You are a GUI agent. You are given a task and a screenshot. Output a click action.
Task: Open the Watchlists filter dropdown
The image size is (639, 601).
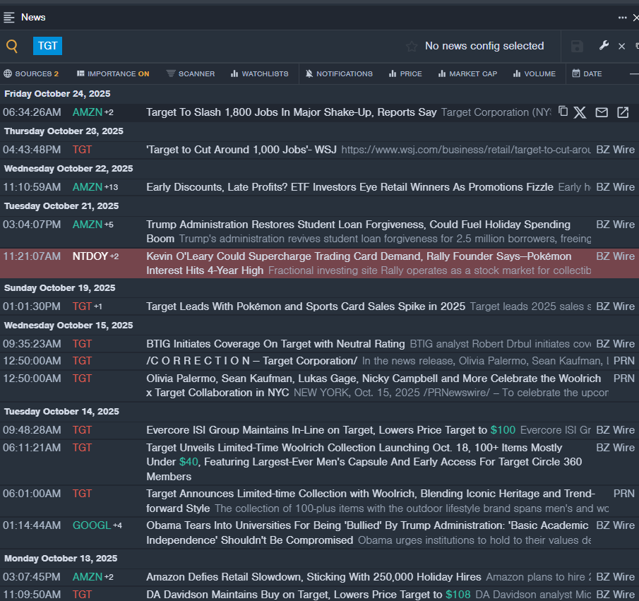pos(259,73)
